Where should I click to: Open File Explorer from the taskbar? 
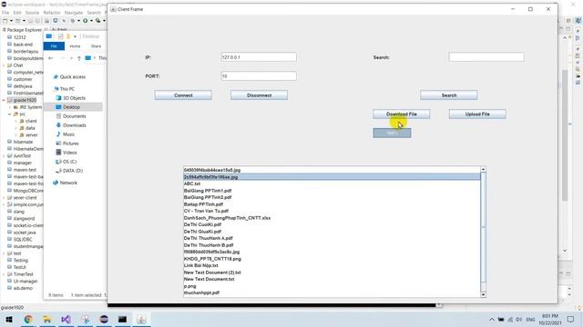(47, 319)
